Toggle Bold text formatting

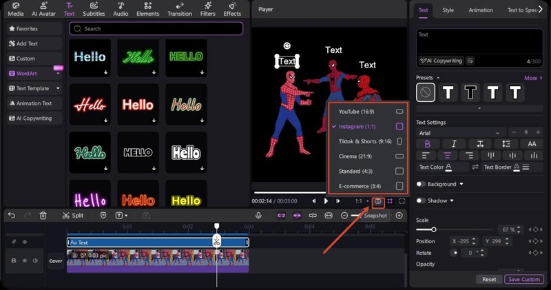click(428, 144)
